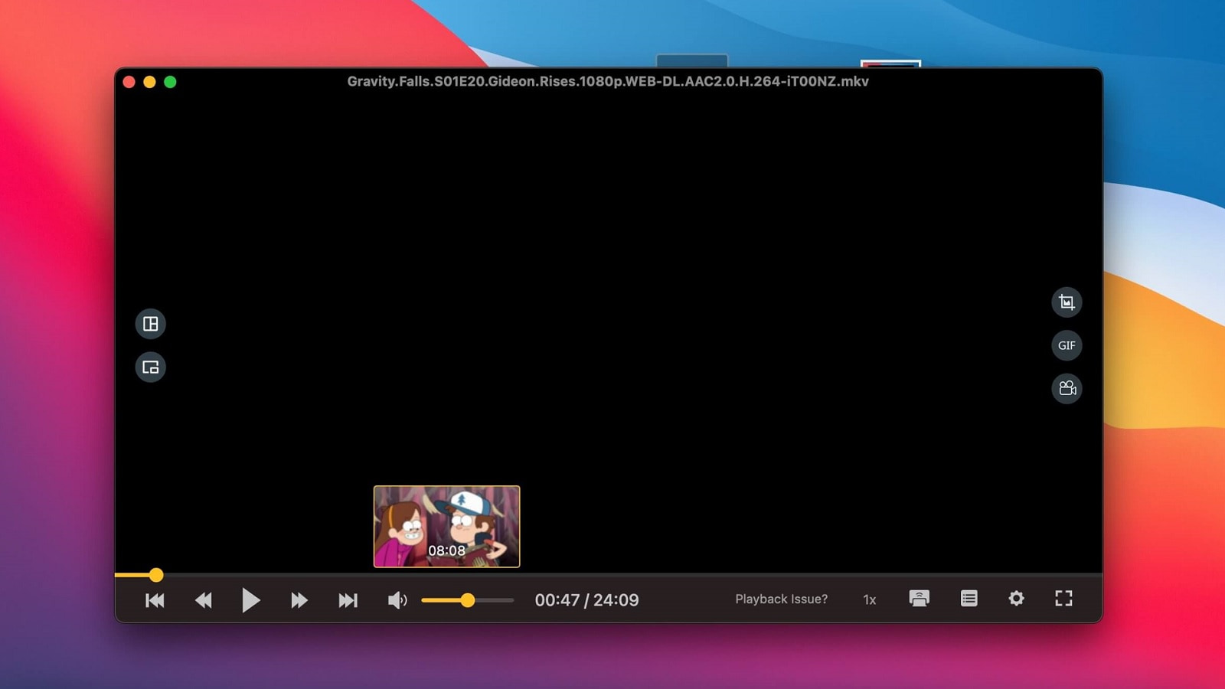Viewport: 1225px width, 689px height.
Task: Mute the audio with speaker icon
Action: (x=397, y=600)
